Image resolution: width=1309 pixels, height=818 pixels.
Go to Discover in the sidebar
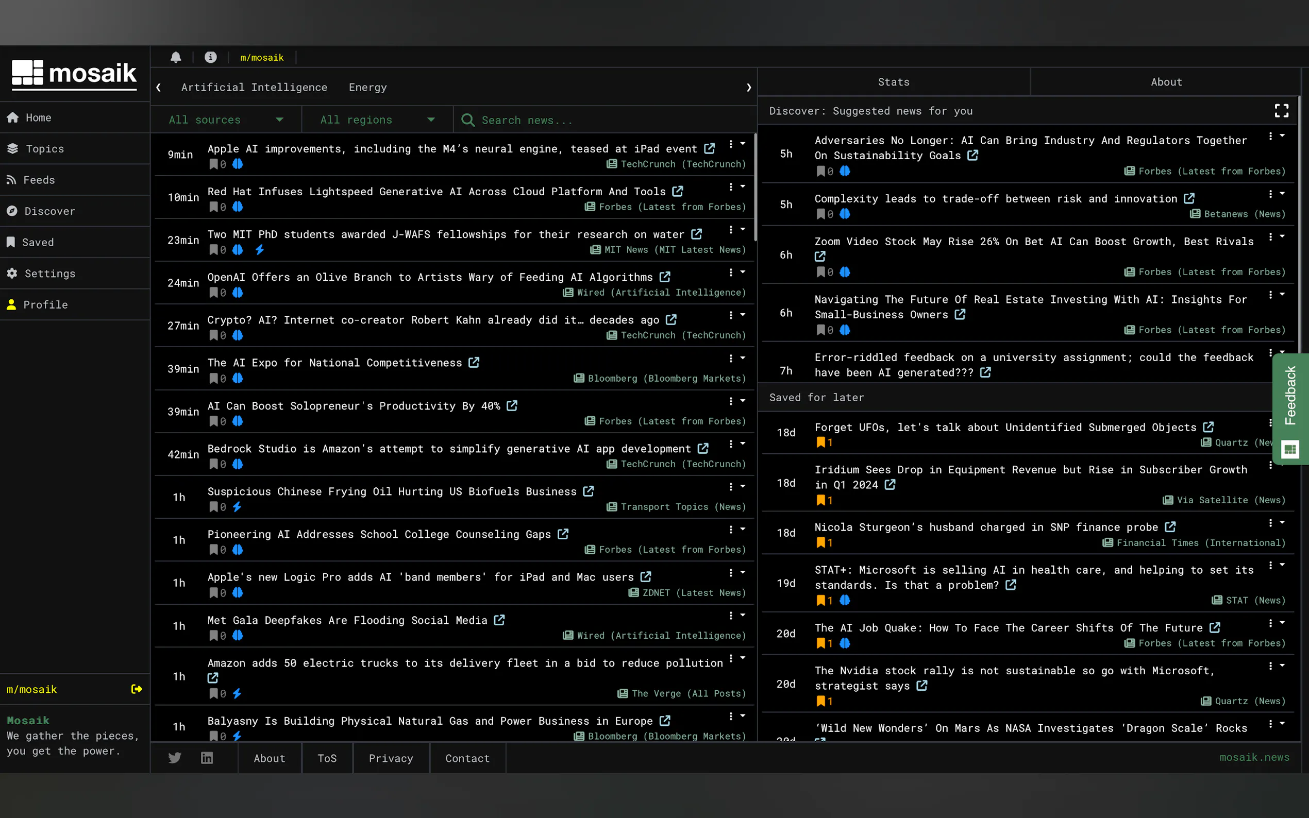(49, 211)
